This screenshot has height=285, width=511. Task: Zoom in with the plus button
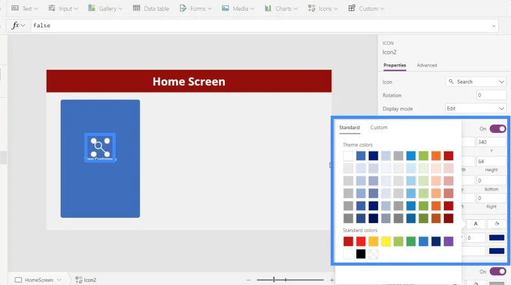[332, 280]
